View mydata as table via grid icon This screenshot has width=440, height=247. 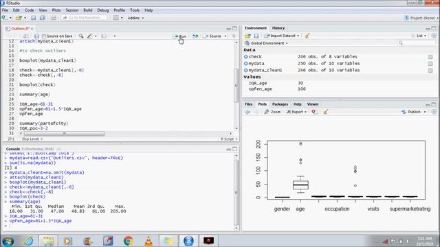coord(430,64)
